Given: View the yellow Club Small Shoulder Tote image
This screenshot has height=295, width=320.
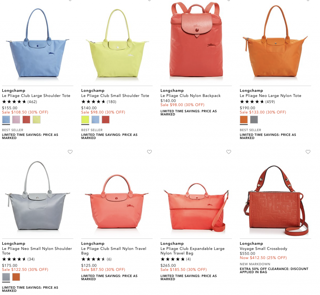Looking at the screenshot, I should (x=117, y=43).
